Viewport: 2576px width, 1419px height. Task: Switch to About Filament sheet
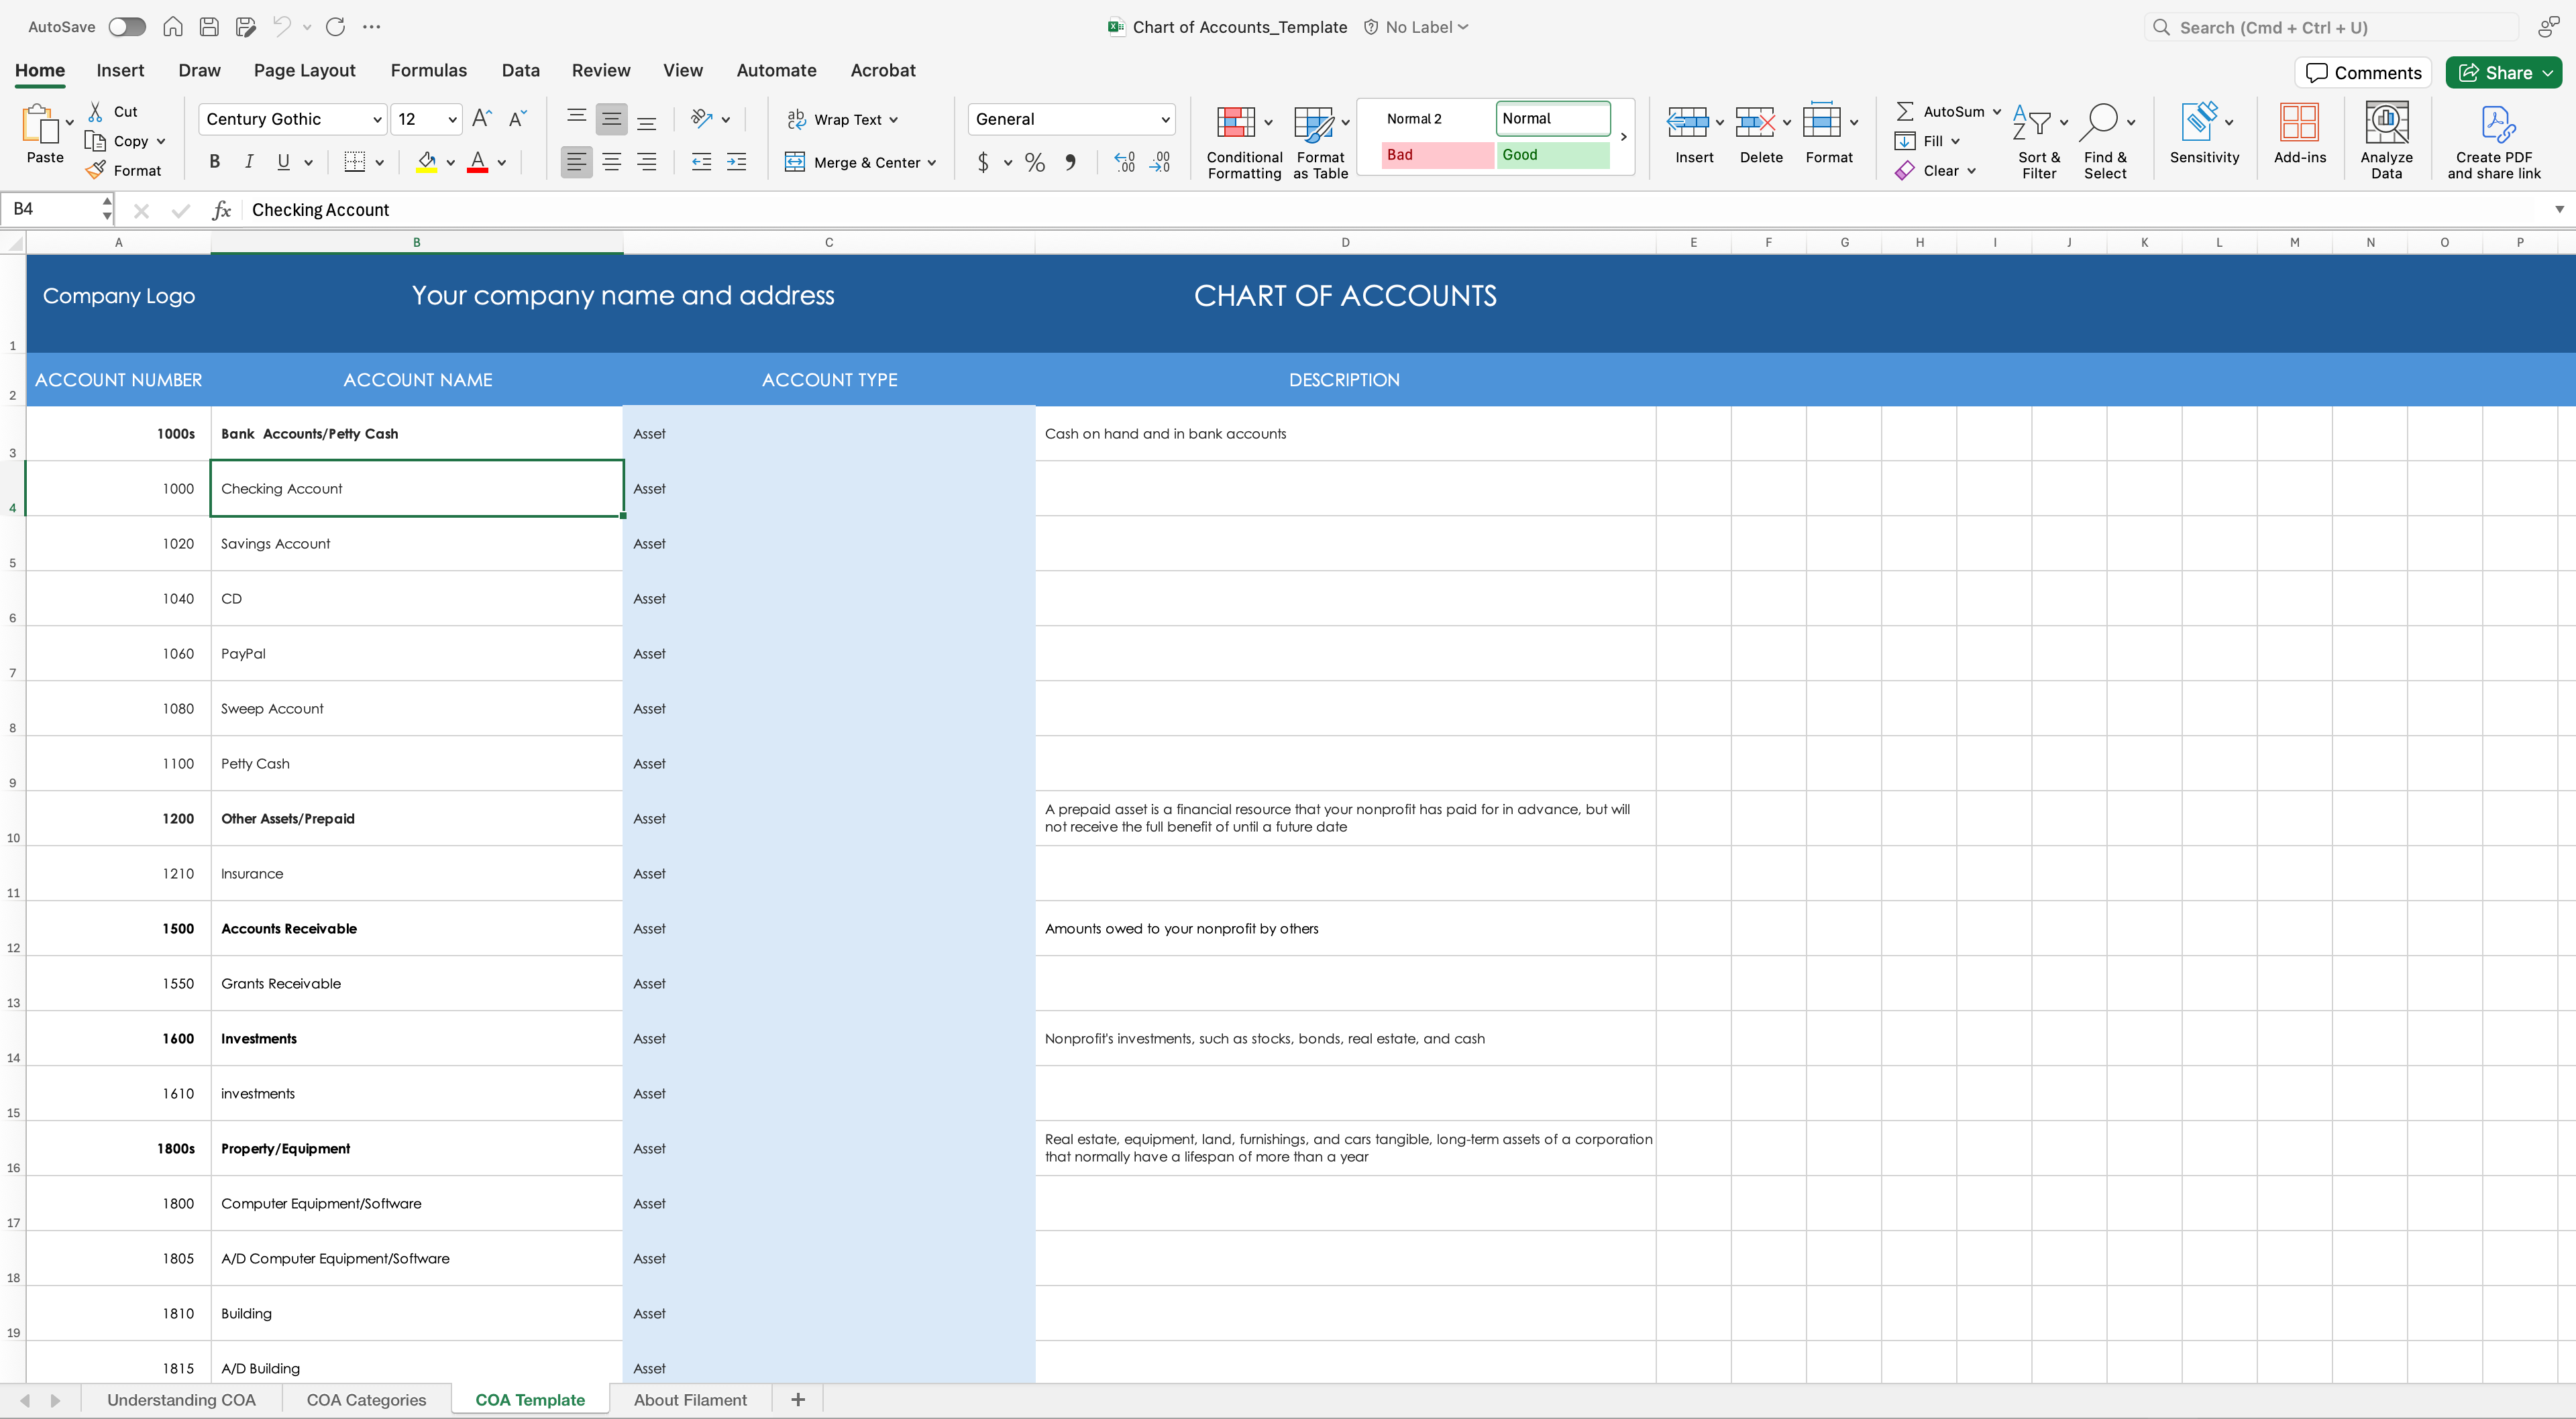tap(690, 1400)
